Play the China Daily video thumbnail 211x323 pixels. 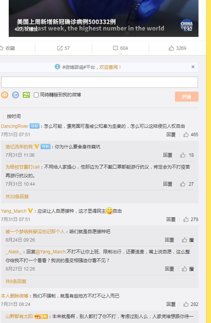(104, 18)
